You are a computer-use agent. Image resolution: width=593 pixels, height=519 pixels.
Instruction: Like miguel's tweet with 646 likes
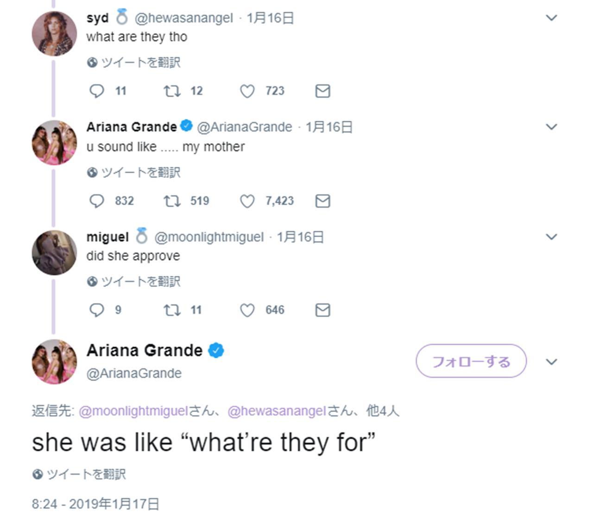coord(247,310)
